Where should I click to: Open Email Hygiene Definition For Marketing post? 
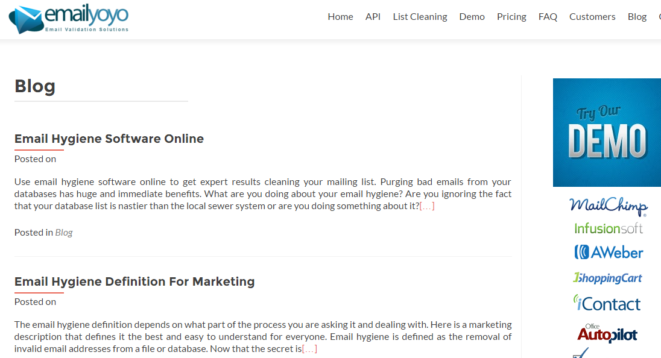[x=134, y=281]
